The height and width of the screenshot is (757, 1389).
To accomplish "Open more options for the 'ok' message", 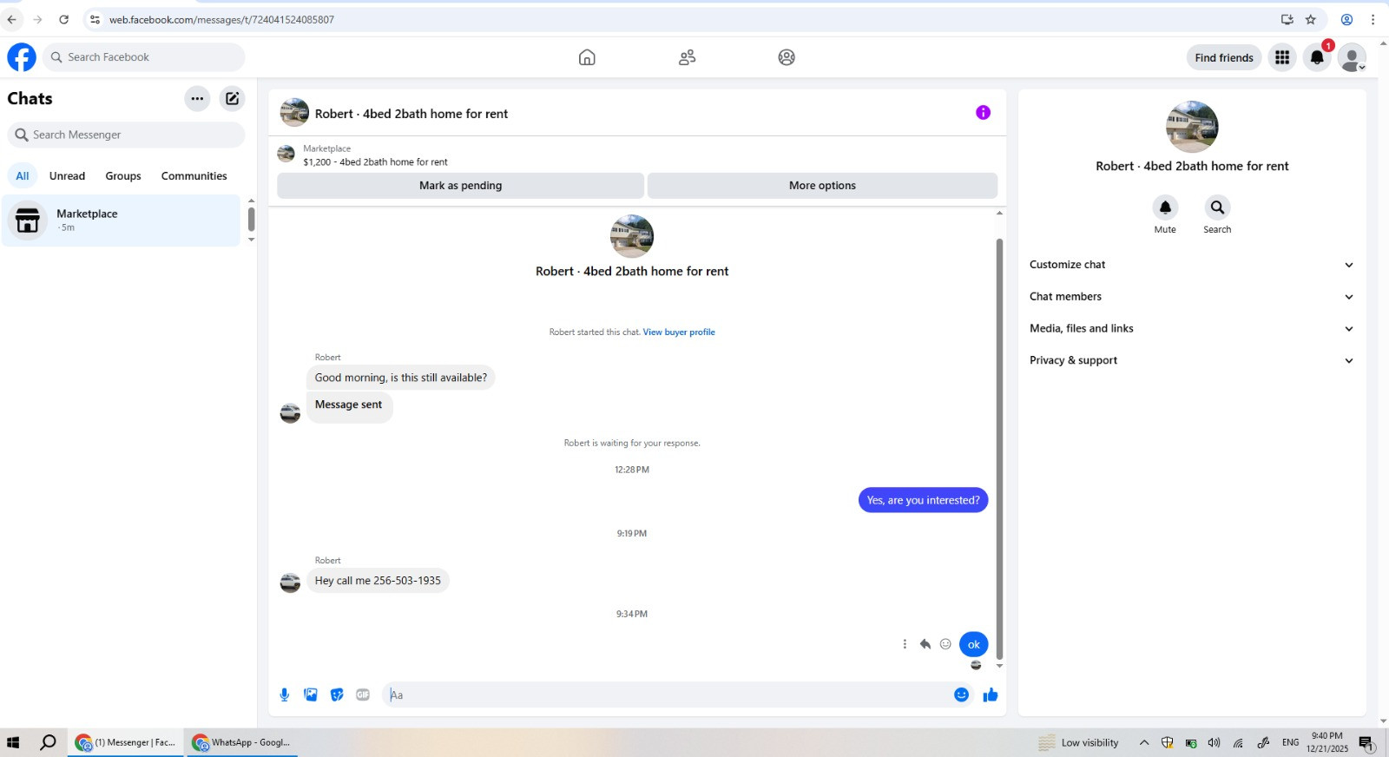I will (x=905, y=644).
